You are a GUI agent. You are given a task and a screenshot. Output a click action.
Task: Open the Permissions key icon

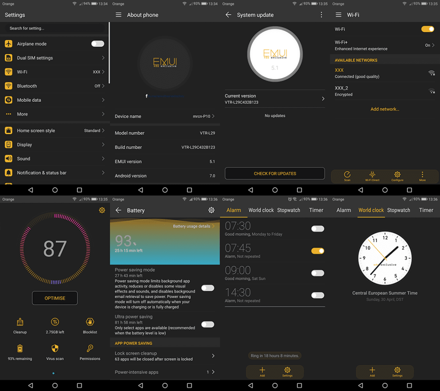(90, 348)
